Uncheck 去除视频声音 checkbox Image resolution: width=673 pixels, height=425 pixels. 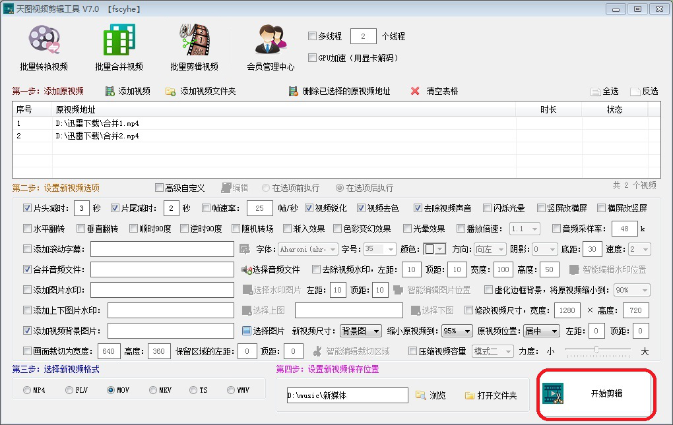point(418,208)
